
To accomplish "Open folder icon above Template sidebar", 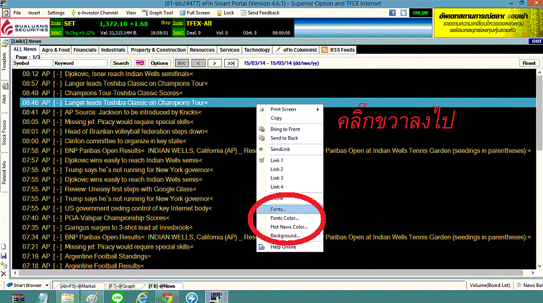I will [4, 43].
